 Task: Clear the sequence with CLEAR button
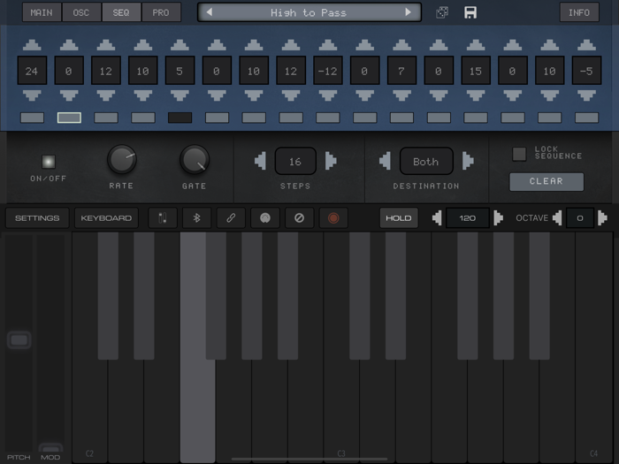click(546, 181)
